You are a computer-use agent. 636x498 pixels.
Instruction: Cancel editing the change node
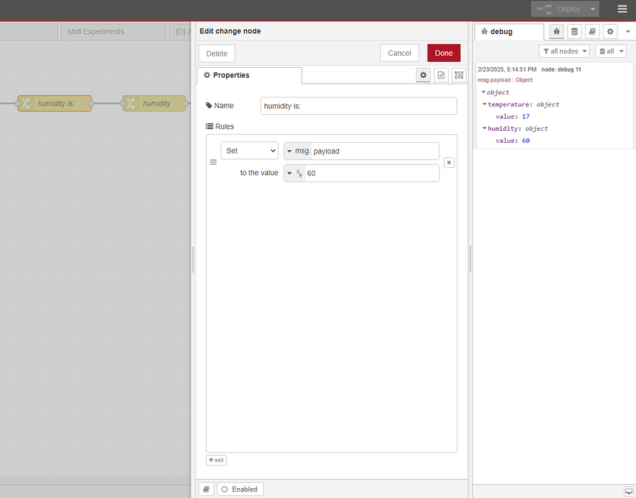[x=399, y=53]
